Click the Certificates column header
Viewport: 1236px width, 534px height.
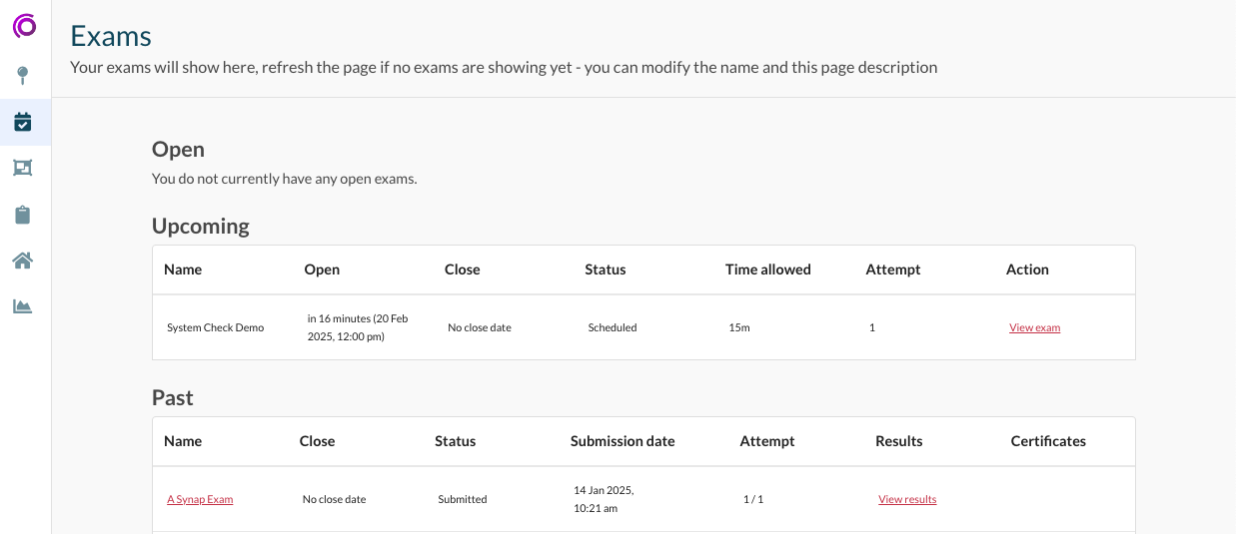(x=1048, y=441)
